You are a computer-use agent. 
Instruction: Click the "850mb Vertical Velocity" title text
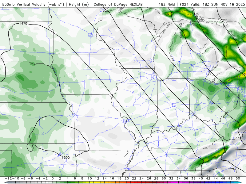pyautogui.click(x=24, y=4)
